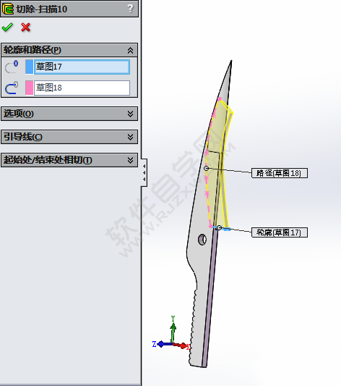Click the 切除-扫描10 title text
This screenshot has height=386, width=341.
click(x=42, y=9)
